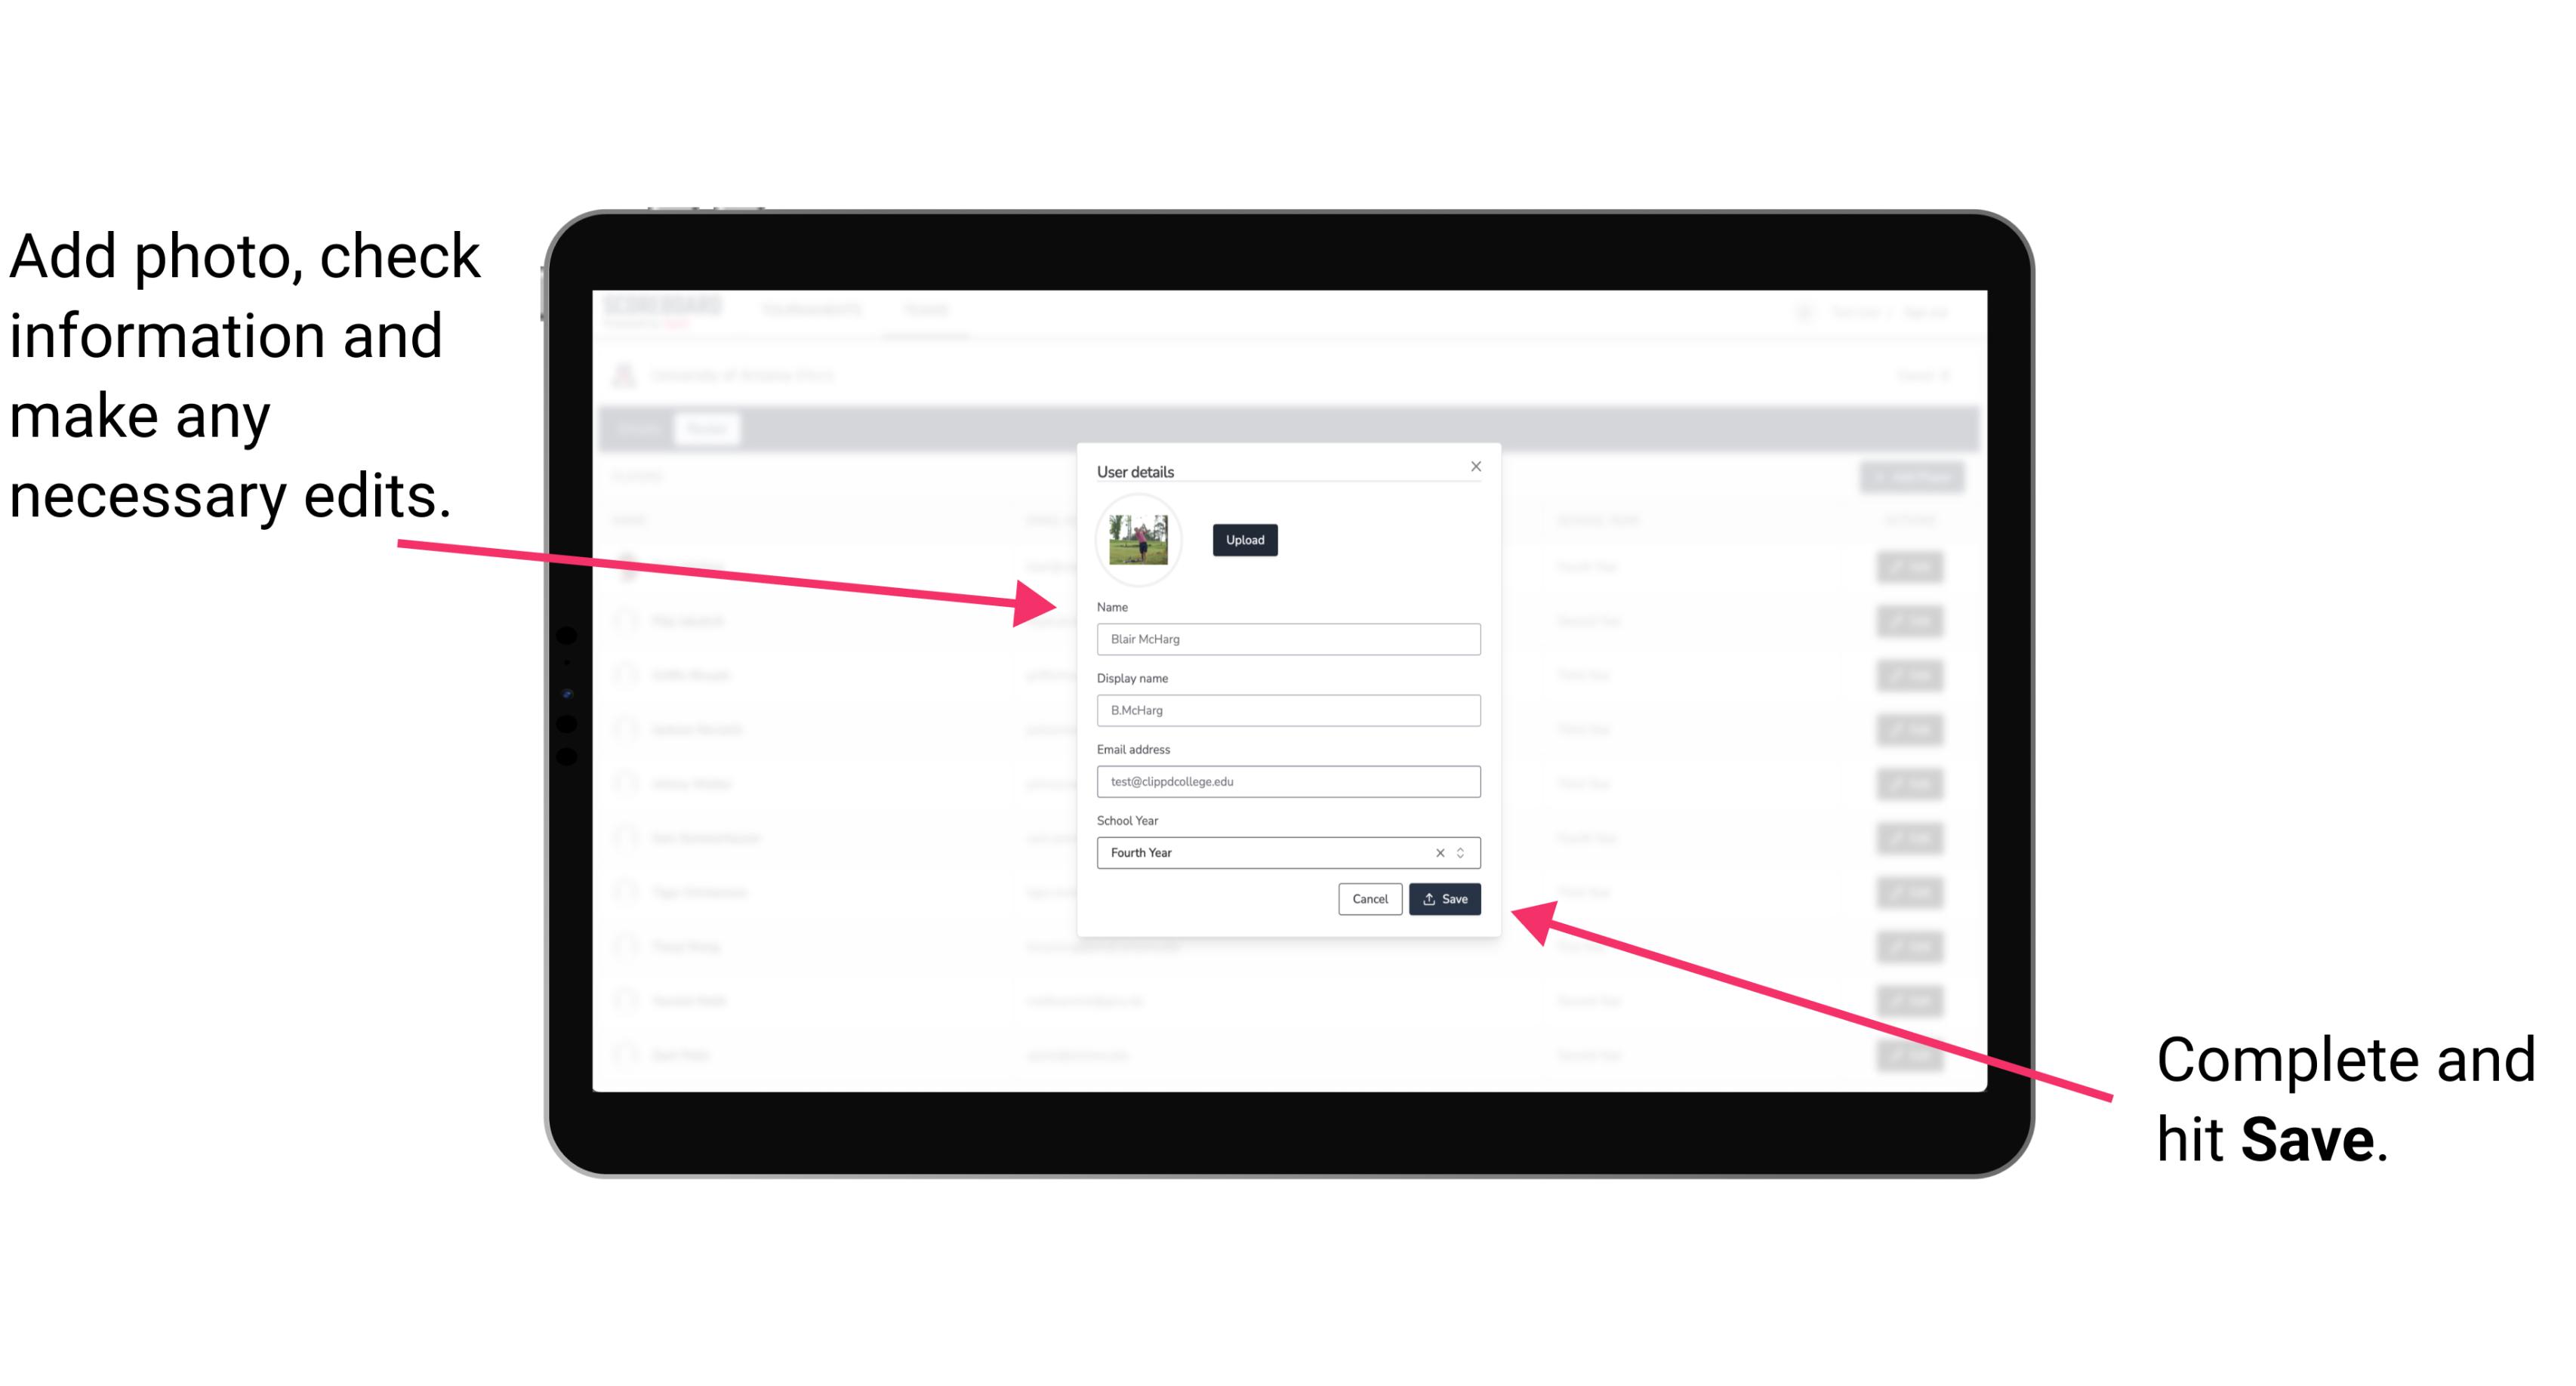
Task: Click the profile photo thumbnail
Action: [x=1139, y=541]
